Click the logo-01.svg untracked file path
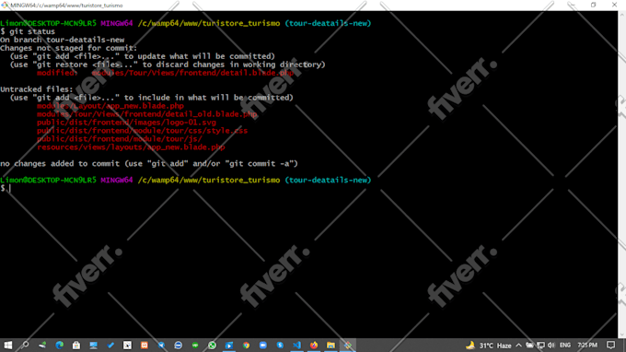This screenshot has width=626, height=352. pos(126,123)
